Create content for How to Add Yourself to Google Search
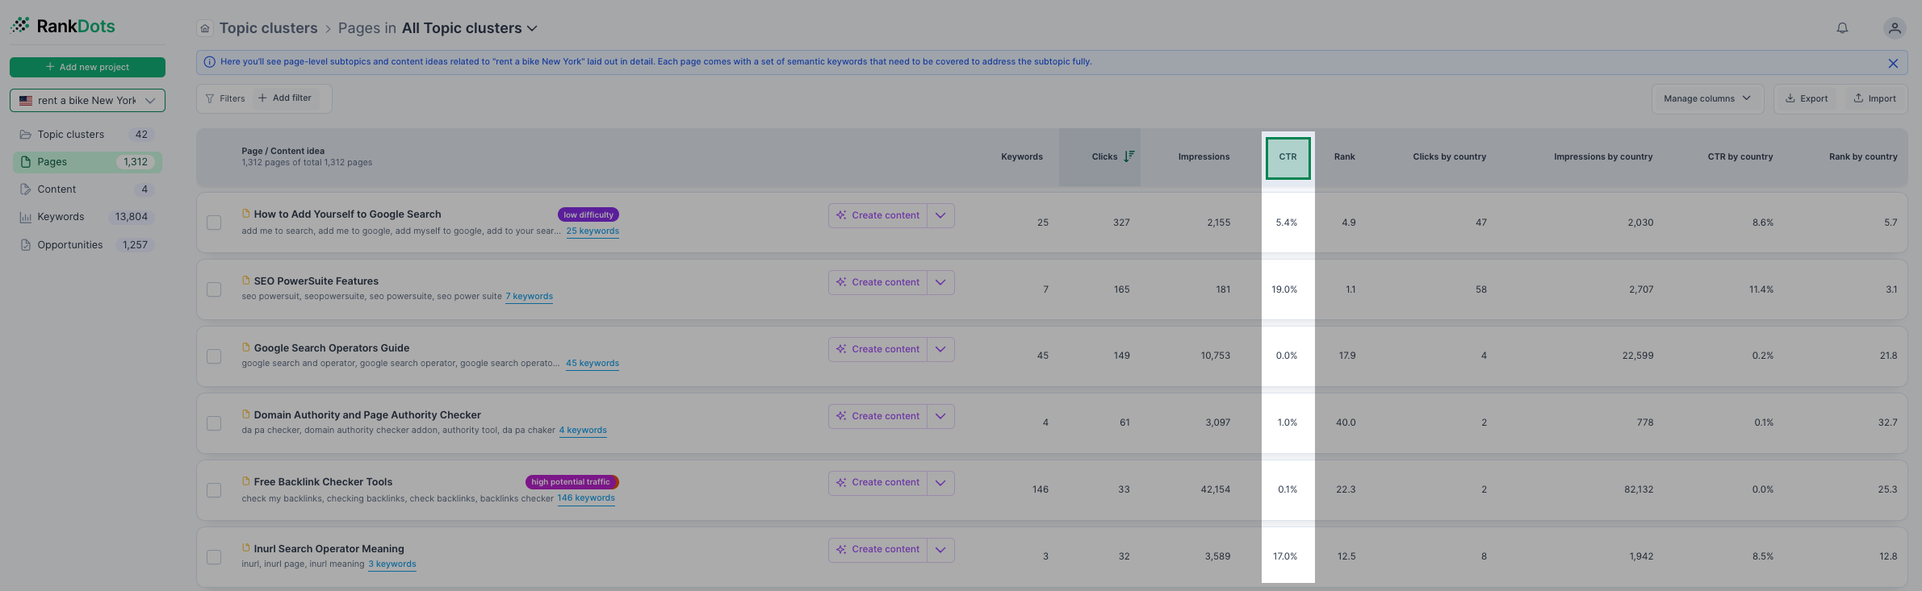The image size is (1922, 591). click(x=877, y=215)
